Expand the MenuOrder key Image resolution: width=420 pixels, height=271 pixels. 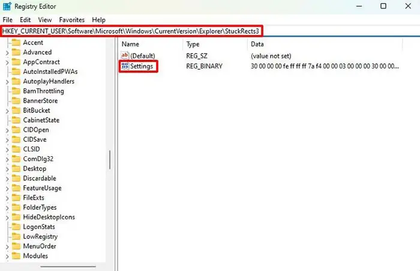coord(7,247)
